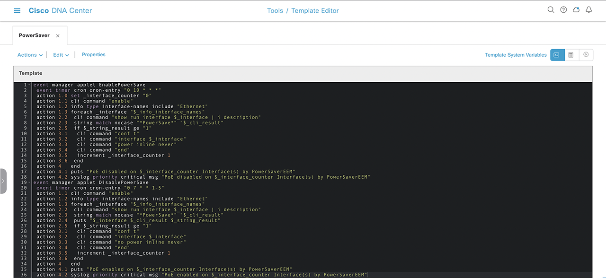Expand the left side panel handle
This screenshot has height=278, width=606.
pos(3,181)
